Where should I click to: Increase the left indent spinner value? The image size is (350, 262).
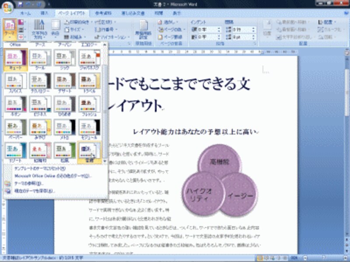(x=219, y=28)
